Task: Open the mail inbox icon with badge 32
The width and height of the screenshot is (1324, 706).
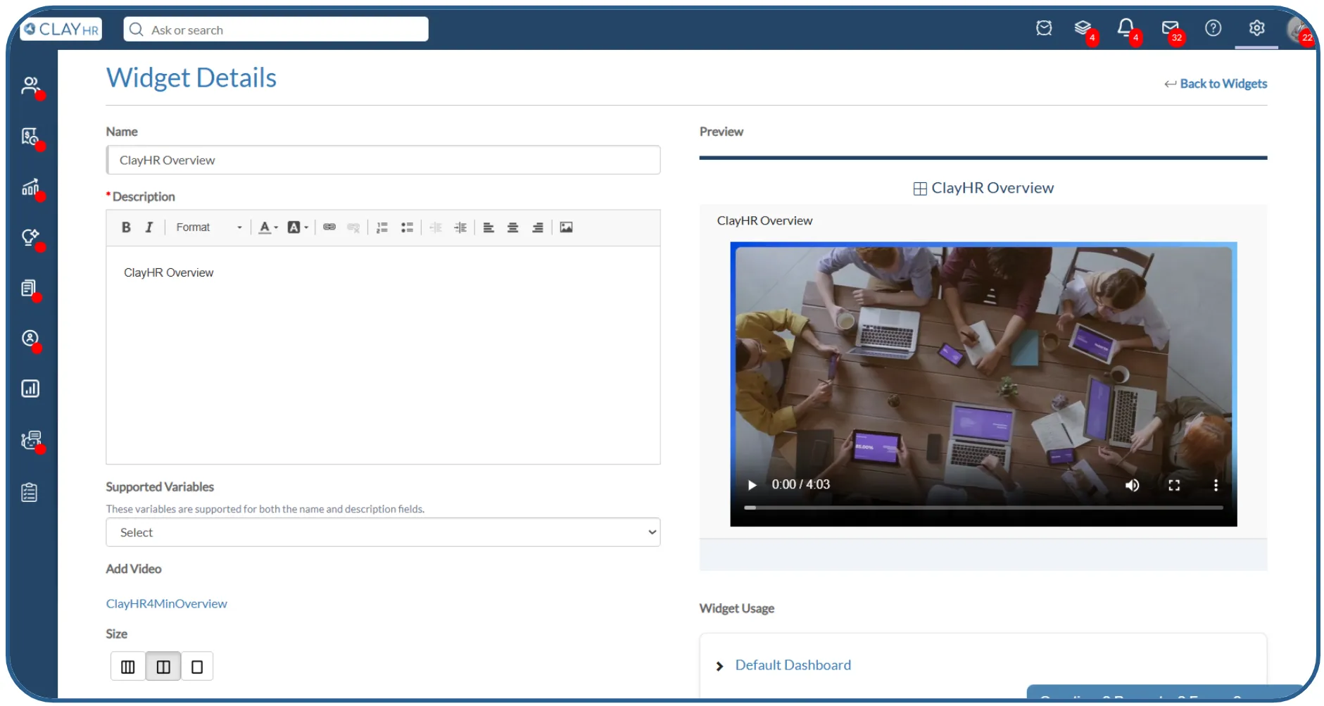Action: tap(1170, 28)
